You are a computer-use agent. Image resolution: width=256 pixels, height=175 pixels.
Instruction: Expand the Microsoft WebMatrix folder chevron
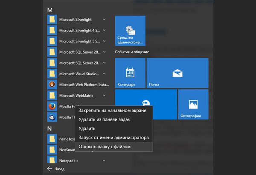[x=104, y=95]
